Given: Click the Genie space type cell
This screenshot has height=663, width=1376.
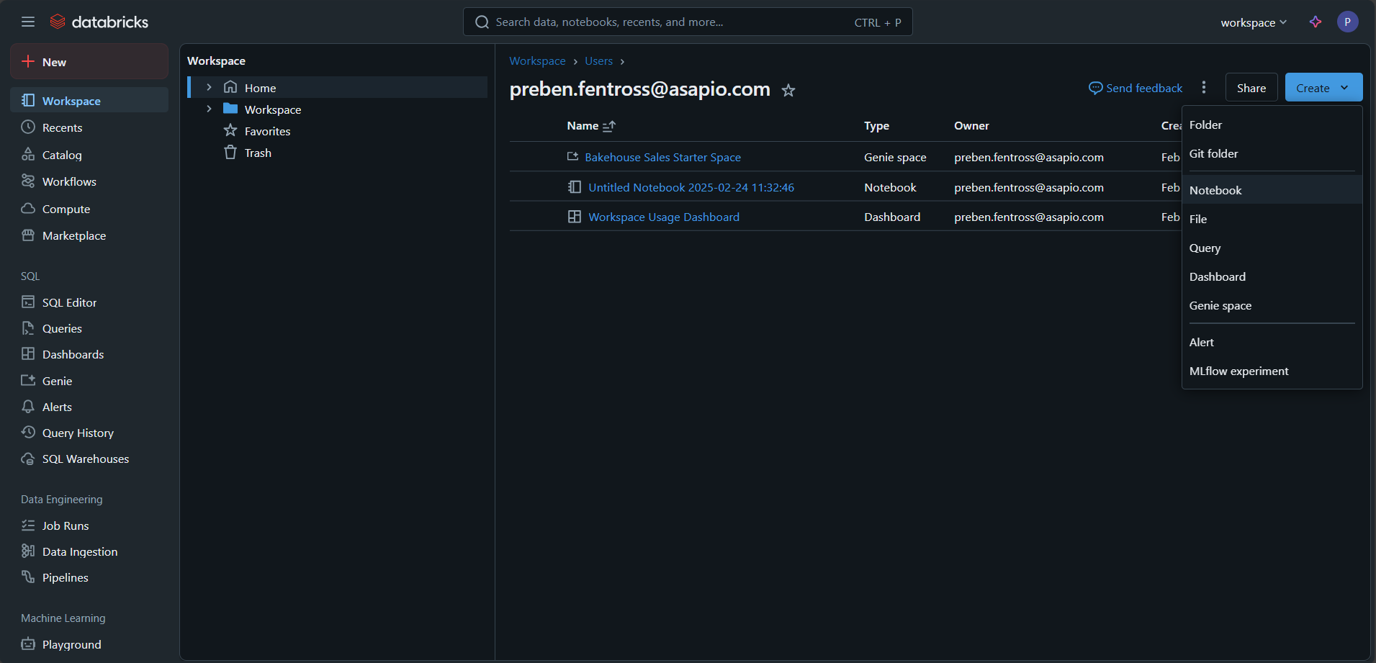Looking at the screenshot, I should tap(895, 157).
